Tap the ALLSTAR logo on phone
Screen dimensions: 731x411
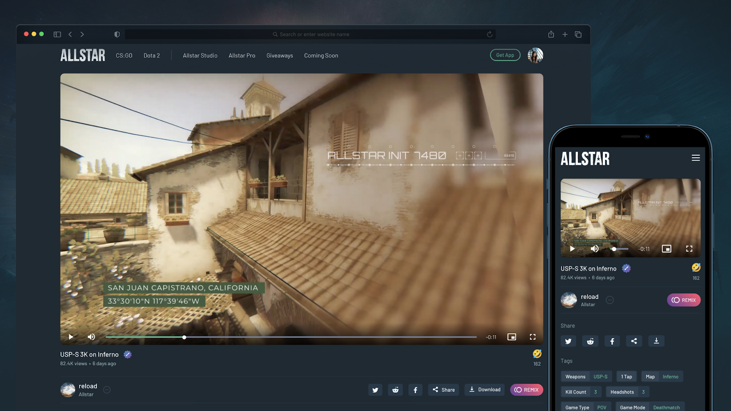(x=585, y=159)
